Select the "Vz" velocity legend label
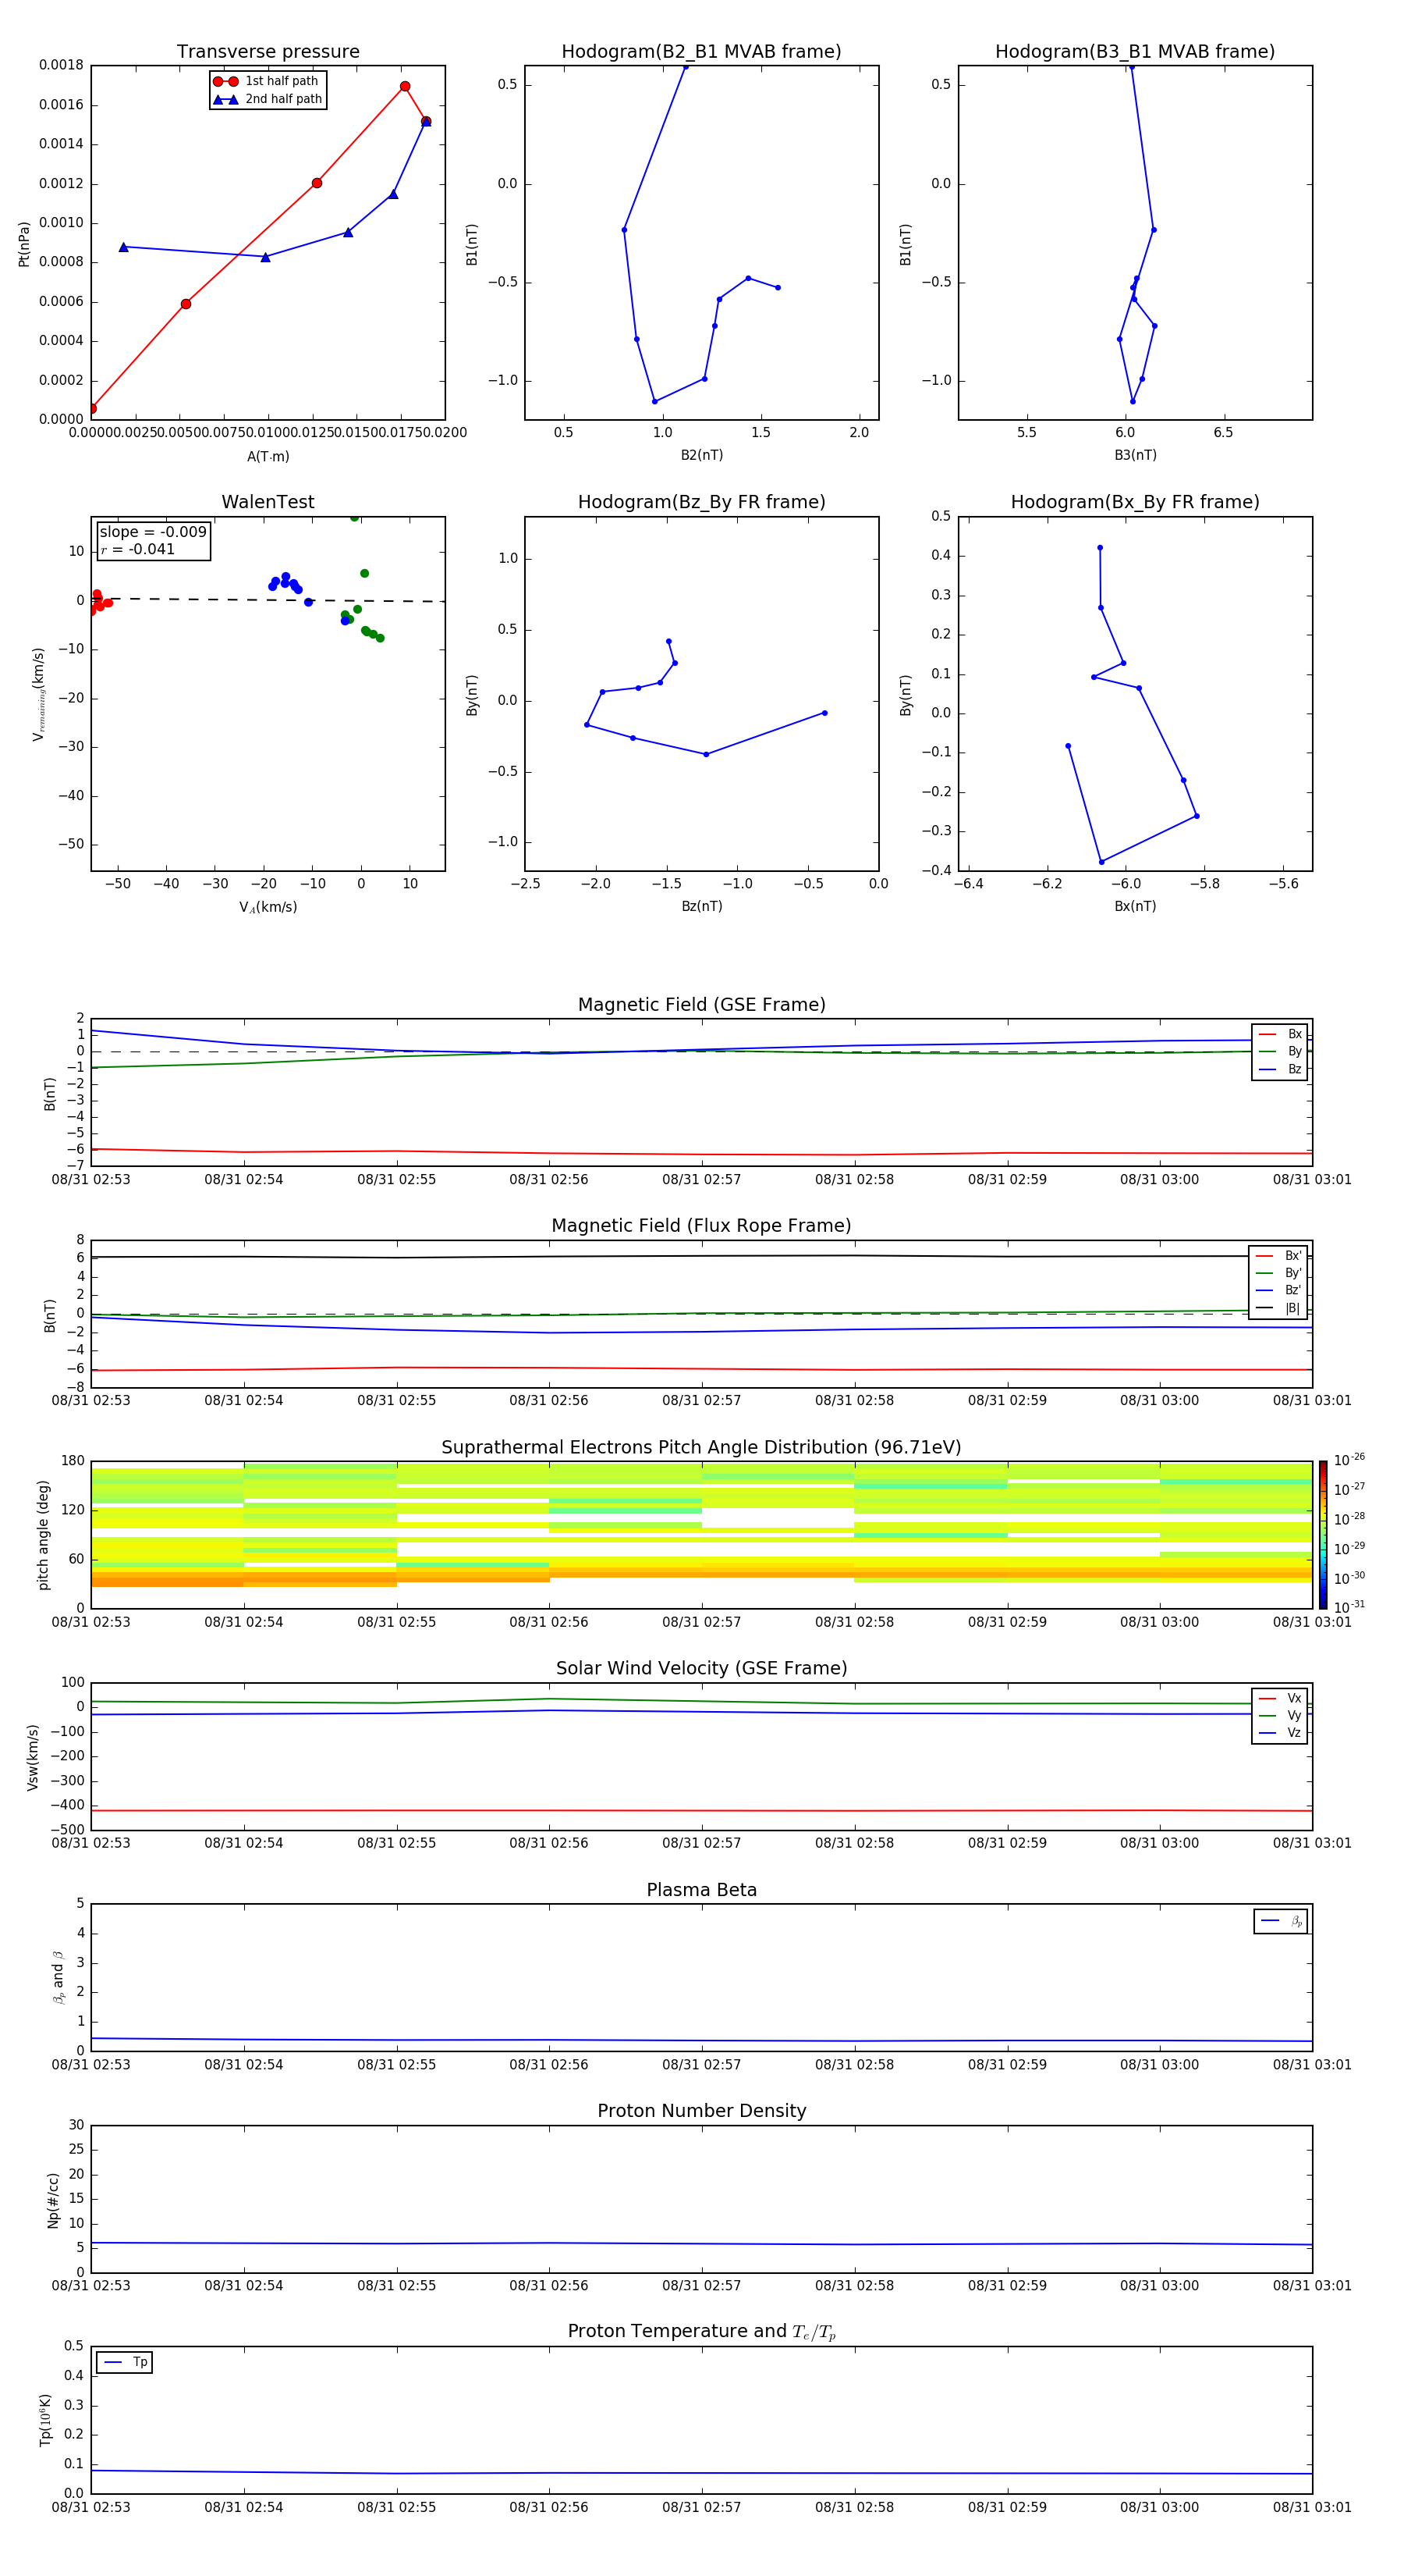Image resolution: width=1404 pixels, height=2576 pixels. tap(1294, 1733)
